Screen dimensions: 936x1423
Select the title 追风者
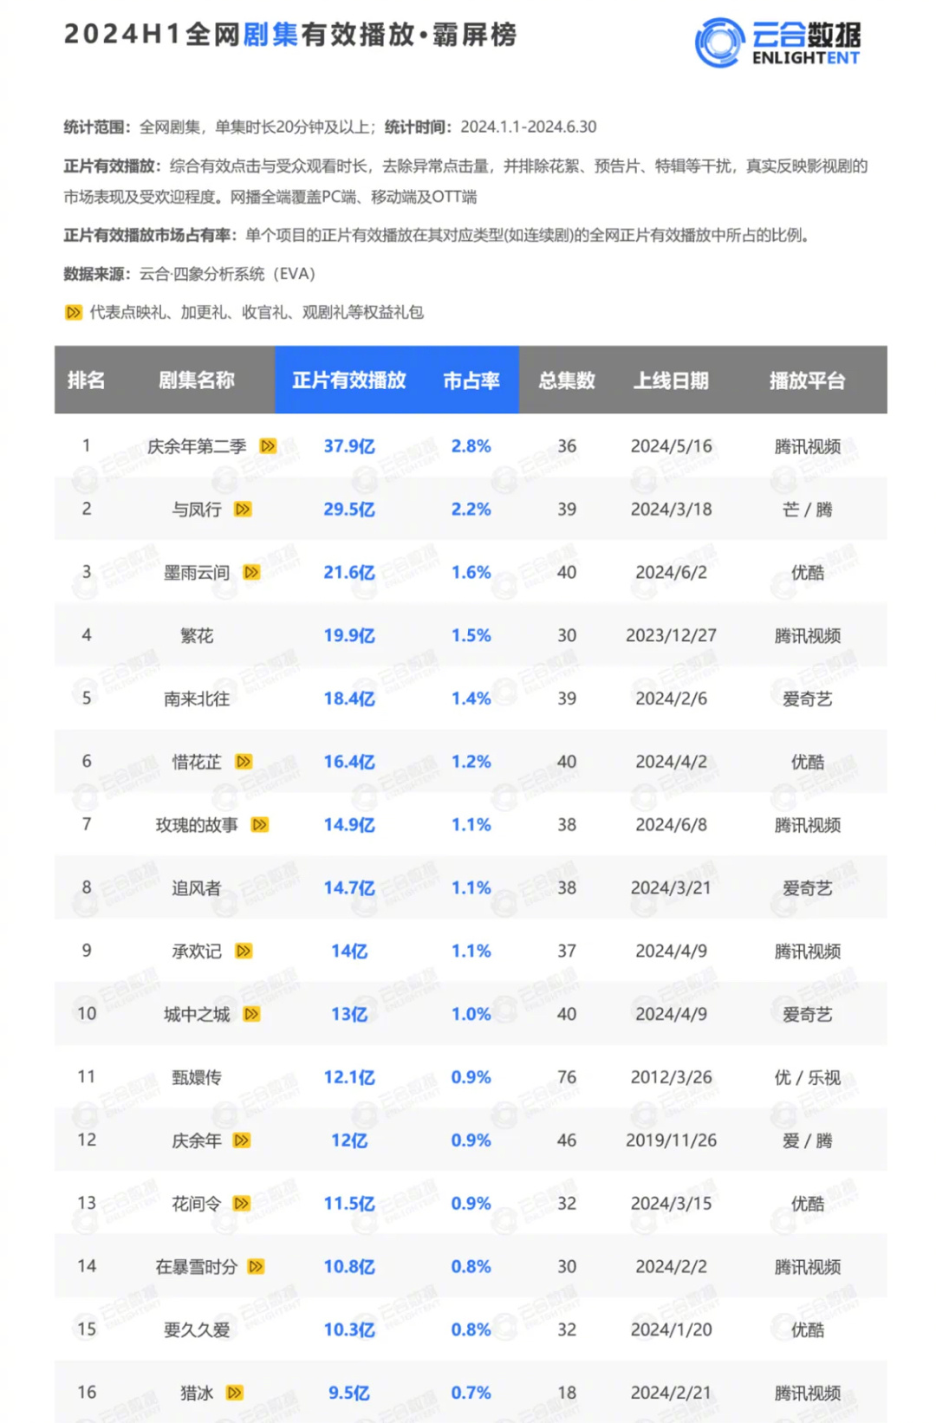pyautogui.click(x=197, y=888)
